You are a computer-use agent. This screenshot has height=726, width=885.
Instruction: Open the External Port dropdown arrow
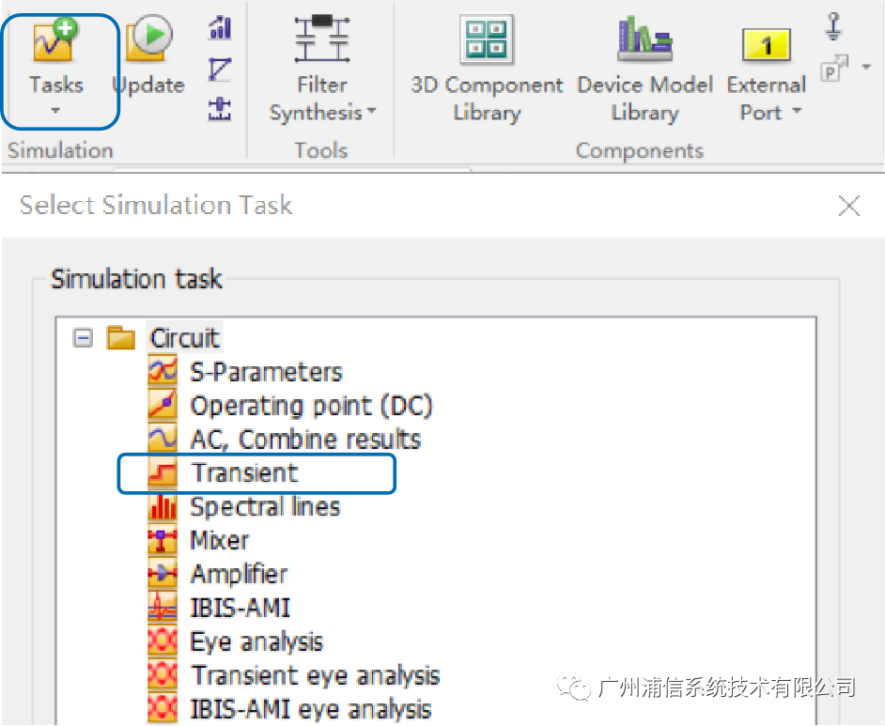tap(797, 113)
